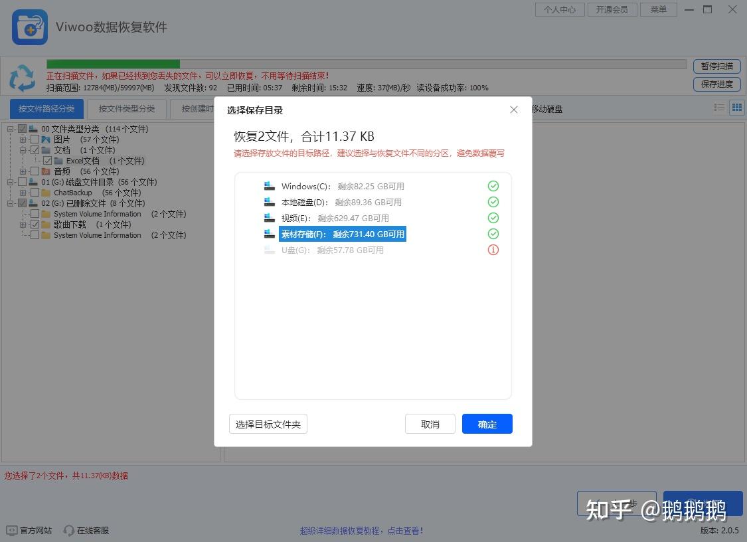Click green check icon for 素材存储(F:)
Screen dimensions: 747x542
coord(493,234)
